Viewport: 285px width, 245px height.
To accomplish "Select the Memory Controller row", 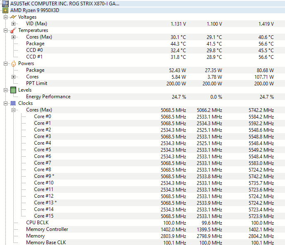I will pos(47,229).
